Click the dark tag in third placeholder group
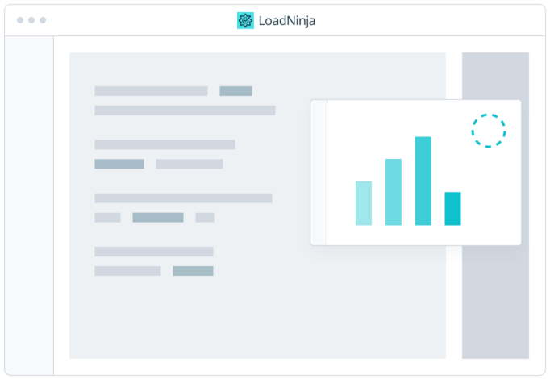Image resolution: width=550 pixels, height=379 pixels. [157, 218]
